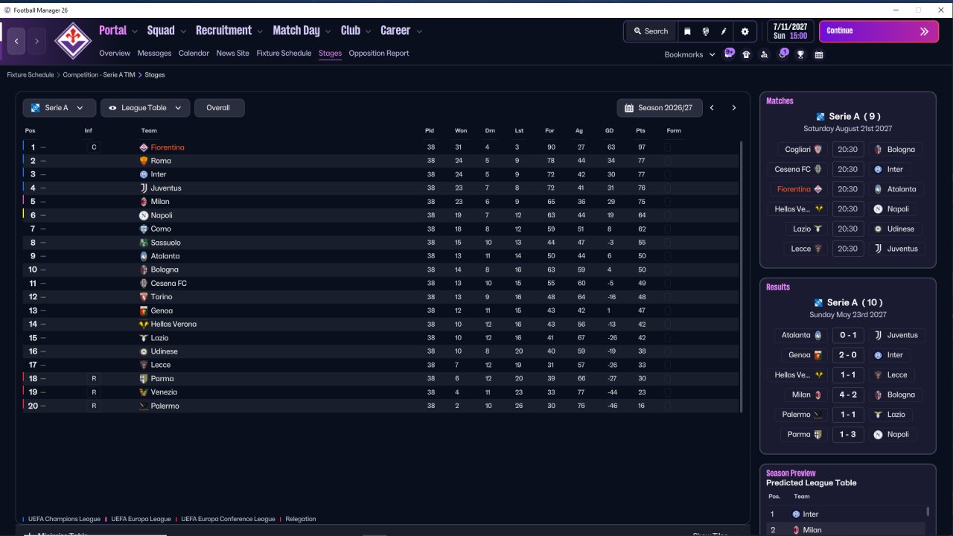
Task: Select Fiorentina in the league table
Action: [x=168, y=147]
